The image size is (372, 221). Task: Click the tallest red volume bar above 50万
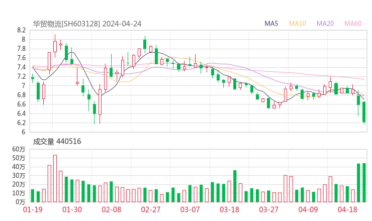pos(55,178)
